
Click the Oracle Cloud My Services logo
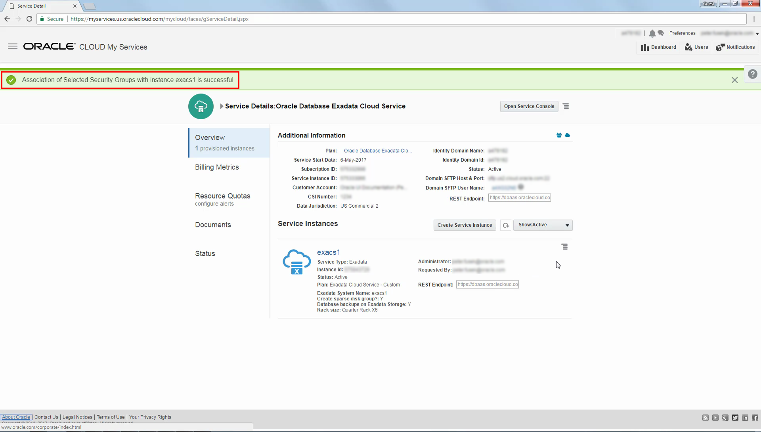click(85, 47)
